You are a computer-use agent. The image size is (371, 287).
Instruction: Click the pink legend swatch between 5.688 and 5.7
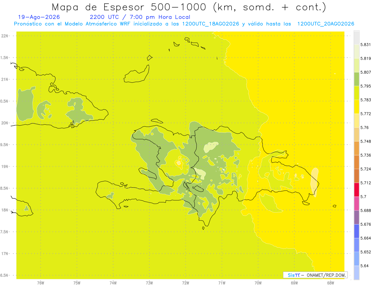pyautogui.click(x=356, y=203)
